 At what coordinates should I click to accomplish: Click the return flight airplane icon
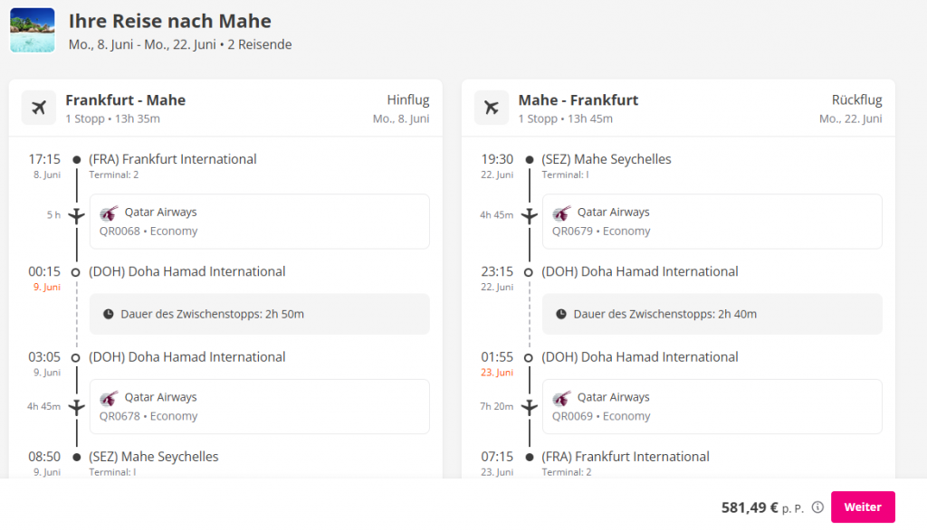click(x=491, y=108)
